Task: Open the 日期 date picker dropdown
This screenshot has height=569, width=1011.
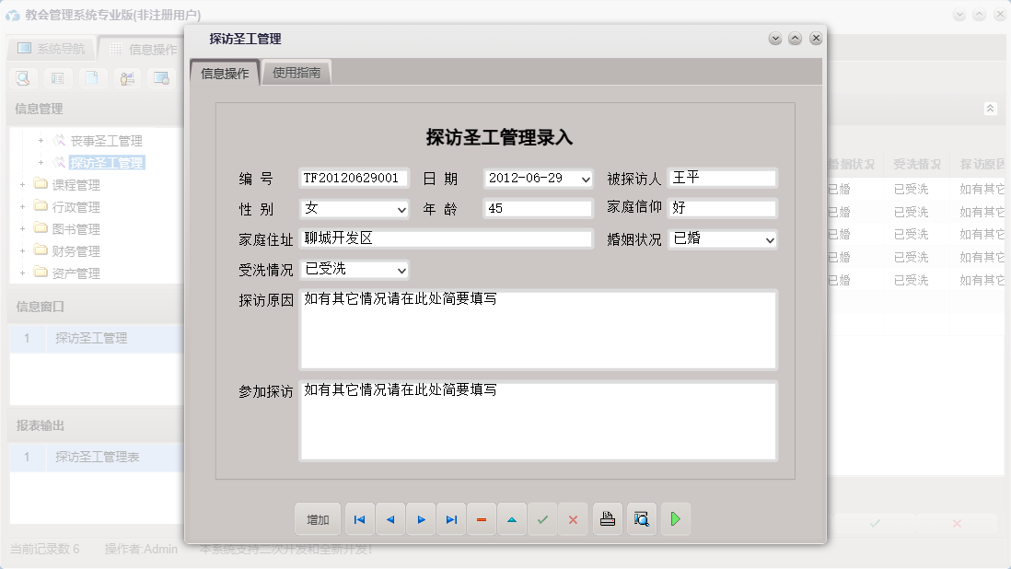Action: 587,178
